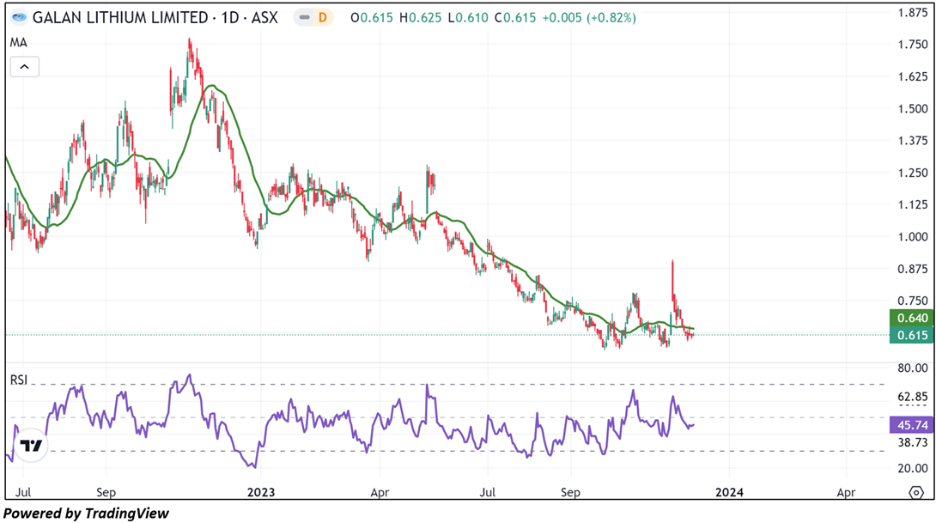This screenshot has height=523, width=936.
Task: Click the Galan Lithium symbol logo icon
Action: (x=19, y=17)
